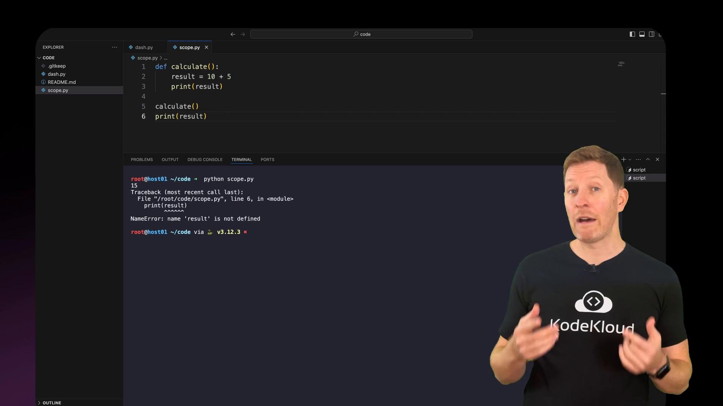Screen dimensions: 723x406
Task: Create new terminal with plus icon
Action: pos(624,159)
